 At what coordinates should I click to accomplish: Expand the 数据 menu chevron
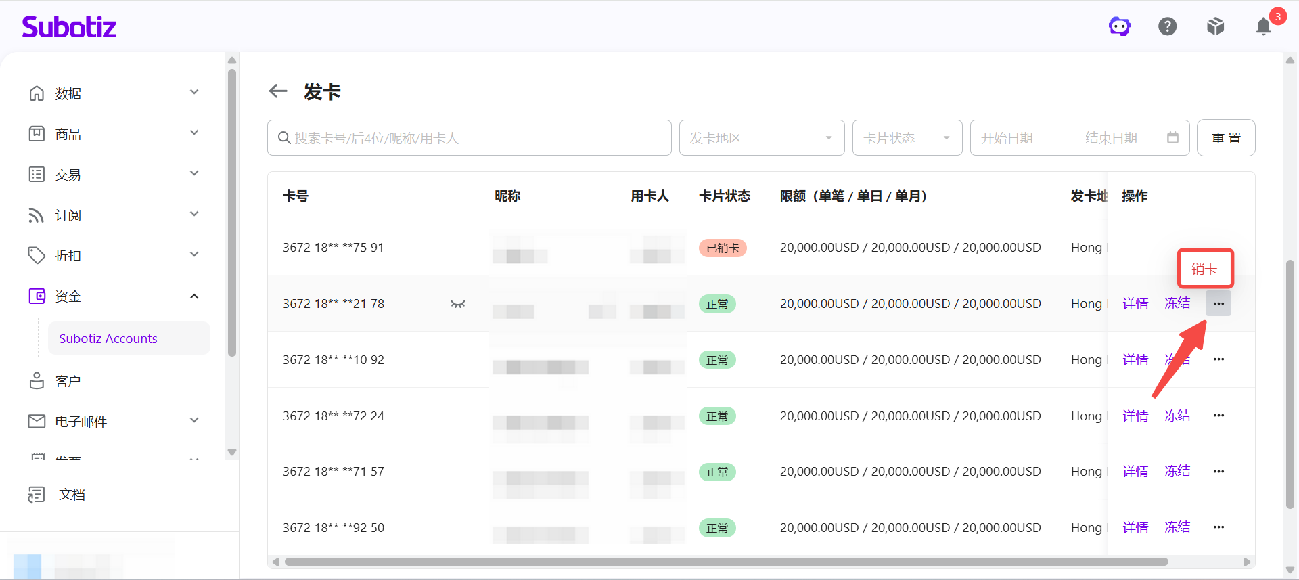point(194,92)
